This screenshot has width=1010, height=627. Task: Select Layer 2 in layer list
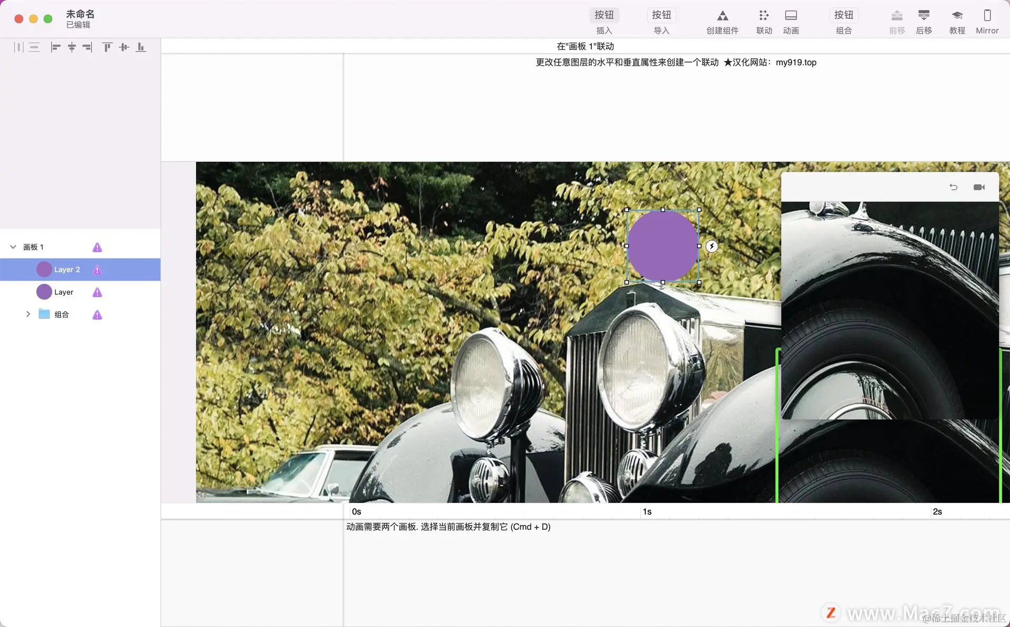point(67,270)
